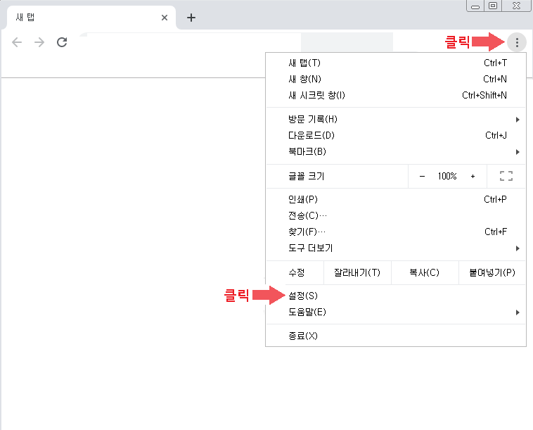Click the forward navigation arrow
The width and height of the screenshot is (533, 430).
pos(39,42)
